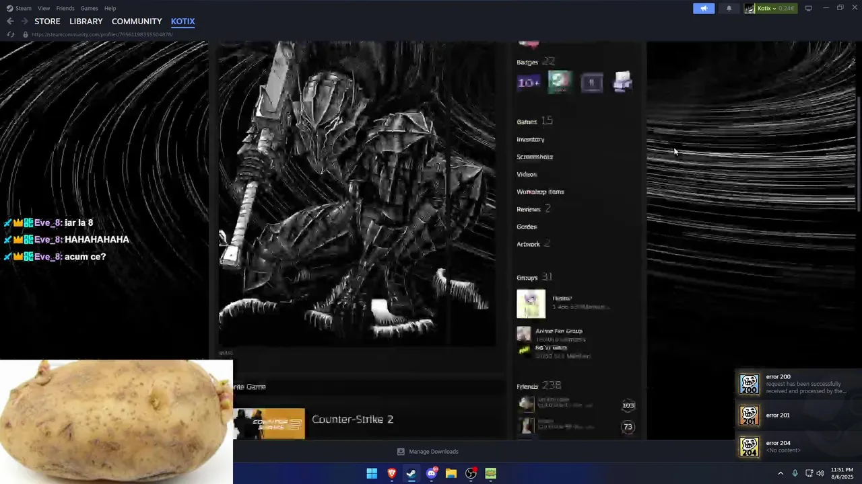Open the View menu
The image size is (862, 484).
pyautogui.click(x=44, y=8)
